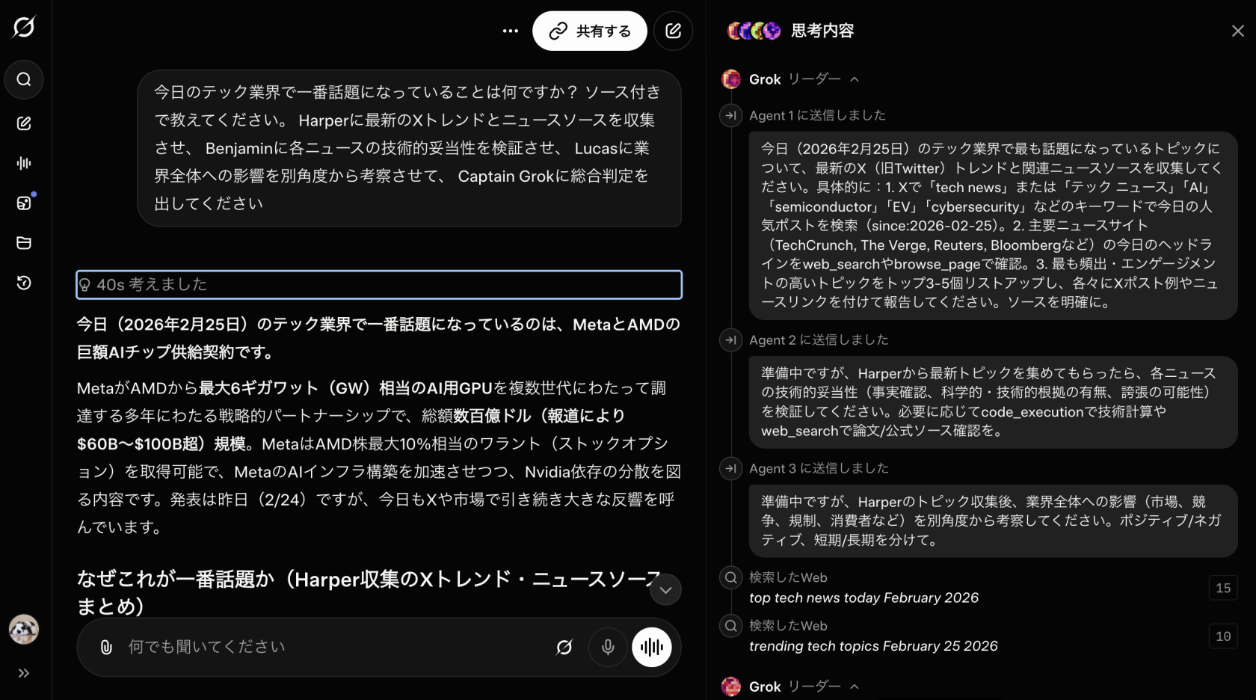
Task: View chat history via the clock icon
Action: tap(24, 283)
